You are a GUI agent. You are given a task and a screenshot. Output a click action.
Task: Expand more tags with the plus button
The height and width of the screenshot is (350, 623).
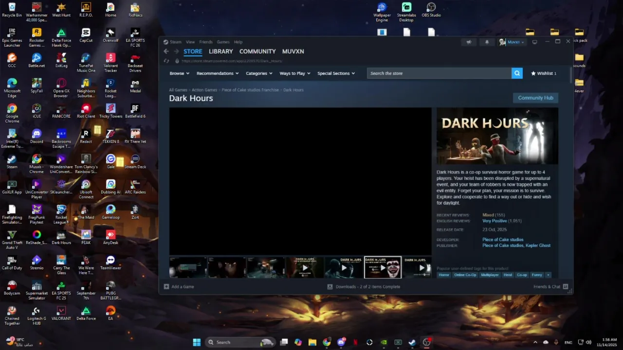pyautogui.click(x=548, y=275)
